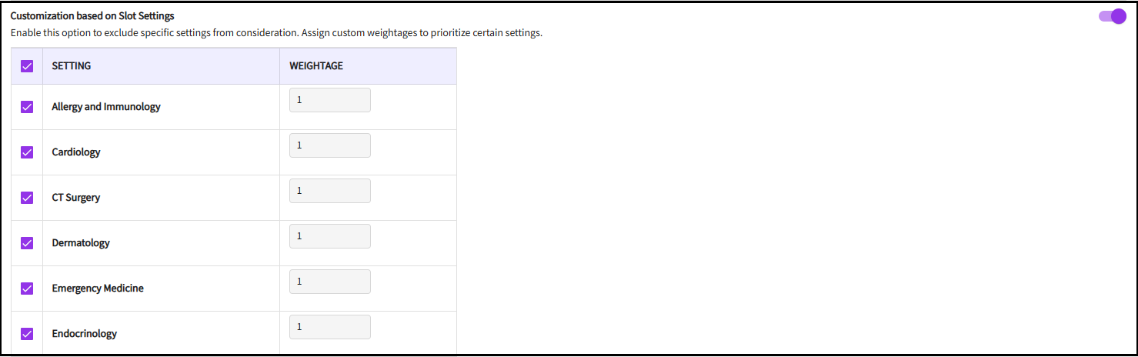Uncheck the select-all checkbox in header
The image size is (1138, 357).
[x=27, y=66]
